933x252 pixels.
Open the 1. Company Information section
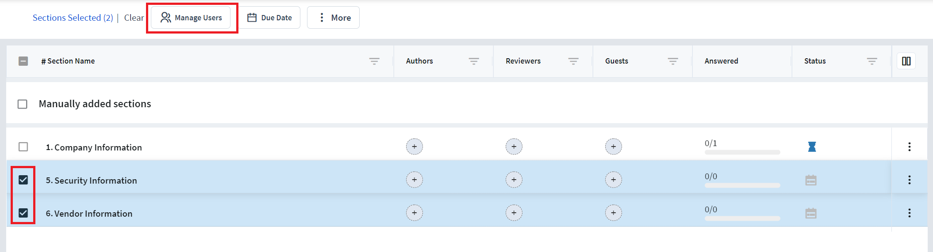94,147
